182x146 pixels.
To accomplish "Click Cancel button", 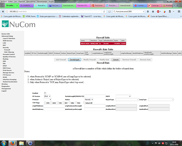I will tap(116, 60).
